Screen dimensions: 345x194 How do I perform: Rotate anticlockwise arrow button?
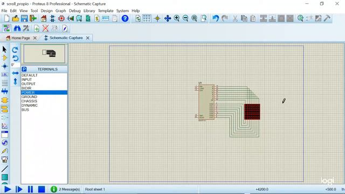tap(15, 58)
